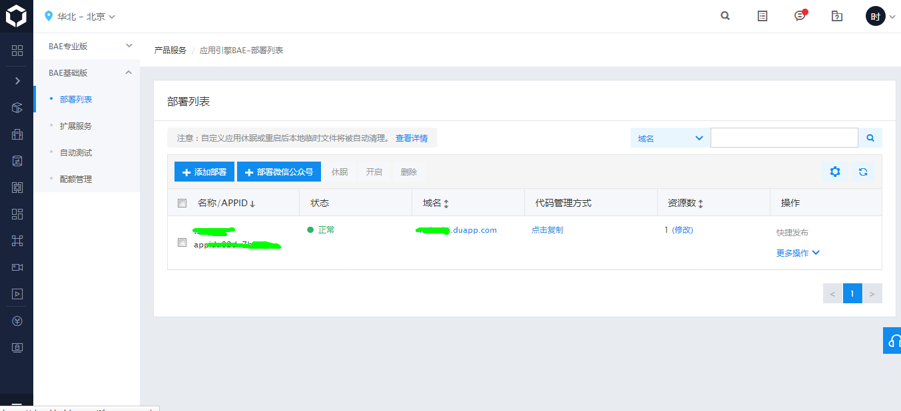Click the (修改) resource link
The image size is (901, 411).
click(683, 229)
